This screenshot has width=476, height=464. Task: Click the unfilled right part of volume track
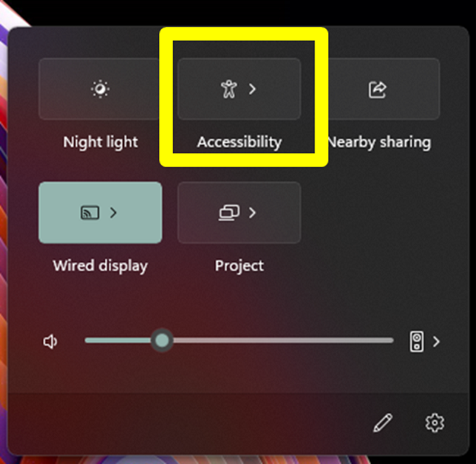283,340
